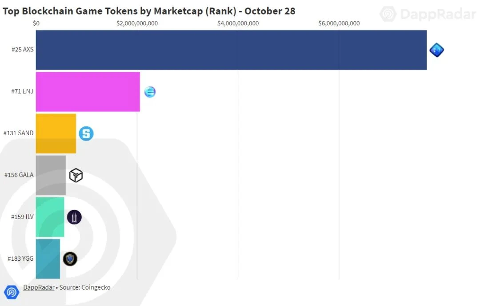
Task: Click the chart title text
Action: [149, 11]
